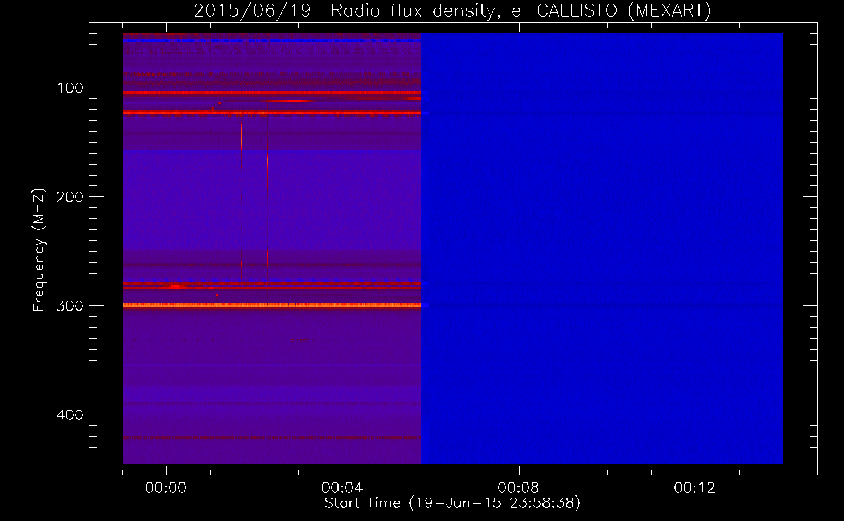The image size is (844, 521).
Task: Click the 00:04 time tick label
Action: tap(342, 488)
